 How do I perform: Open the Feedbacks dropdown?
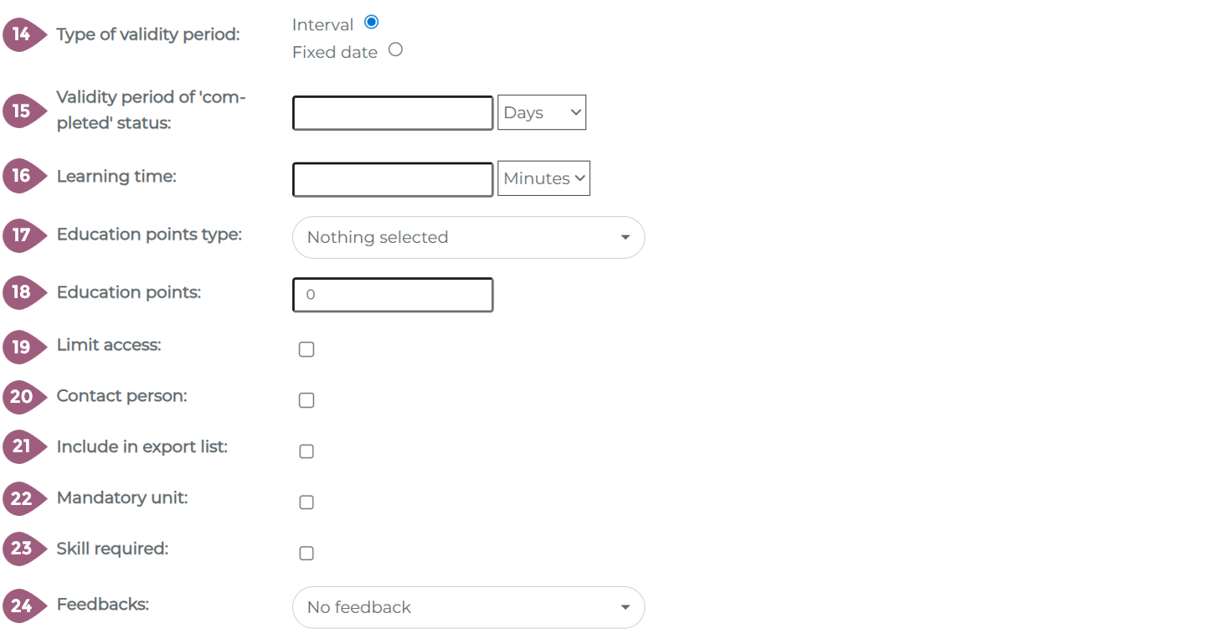pyautogui.click(x=468, y=608)
